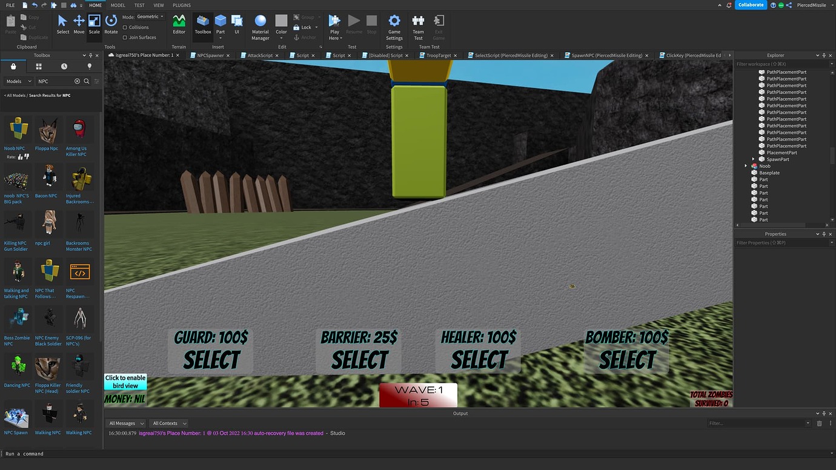Click the Collaborate button
The height and width of the screenshot is (470, 836).
751,4
